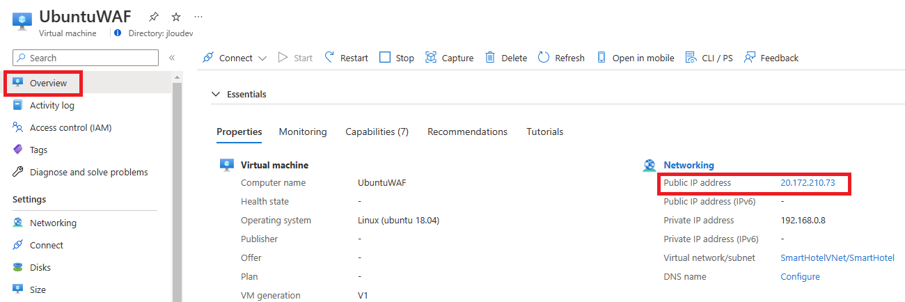Mark UbuntuWAF as favorite with star icon
The height and width of the screenshot is (302, 905).
point(176,16)
